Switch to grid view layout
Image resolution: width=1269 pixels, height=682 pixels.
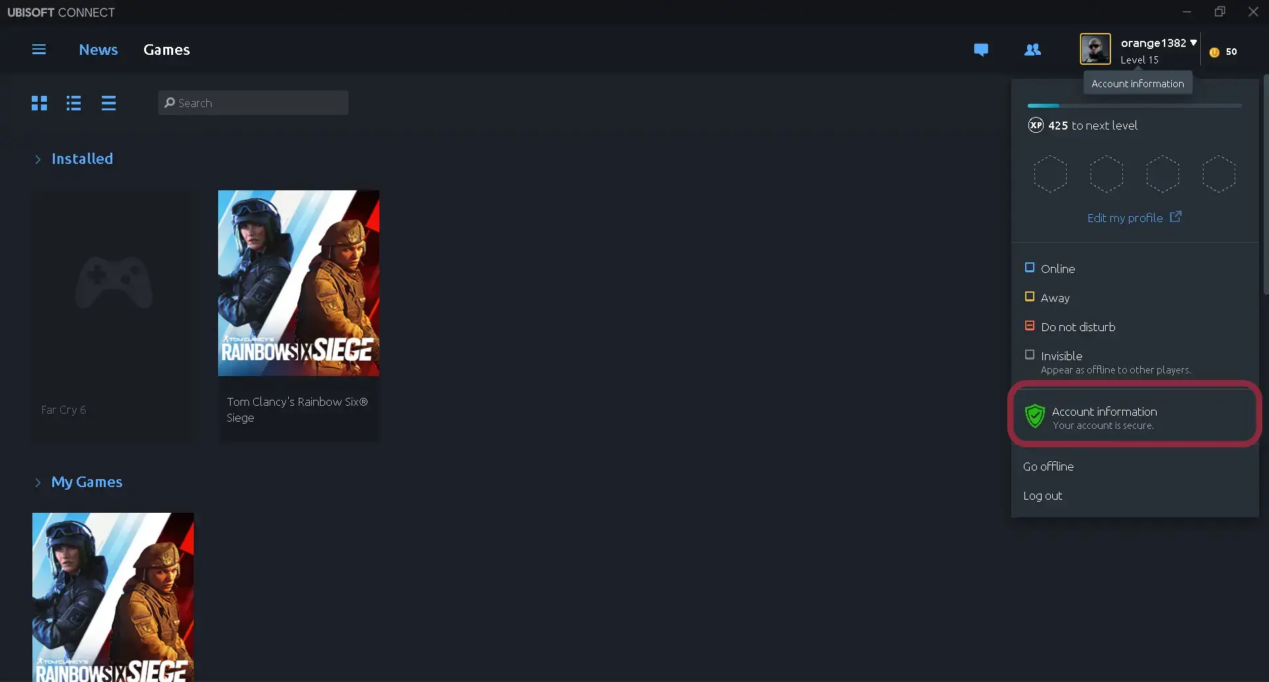[x=40, y=103]
